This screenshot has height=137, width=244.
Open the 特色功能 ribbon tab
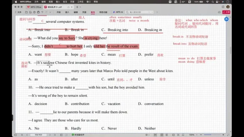103,12
